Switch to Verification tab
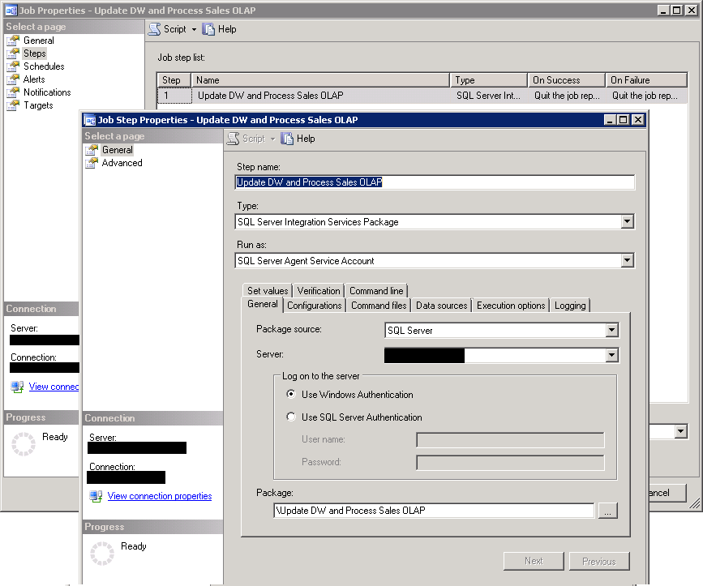This screenshot has width=703, height=586. pos(319,291)
